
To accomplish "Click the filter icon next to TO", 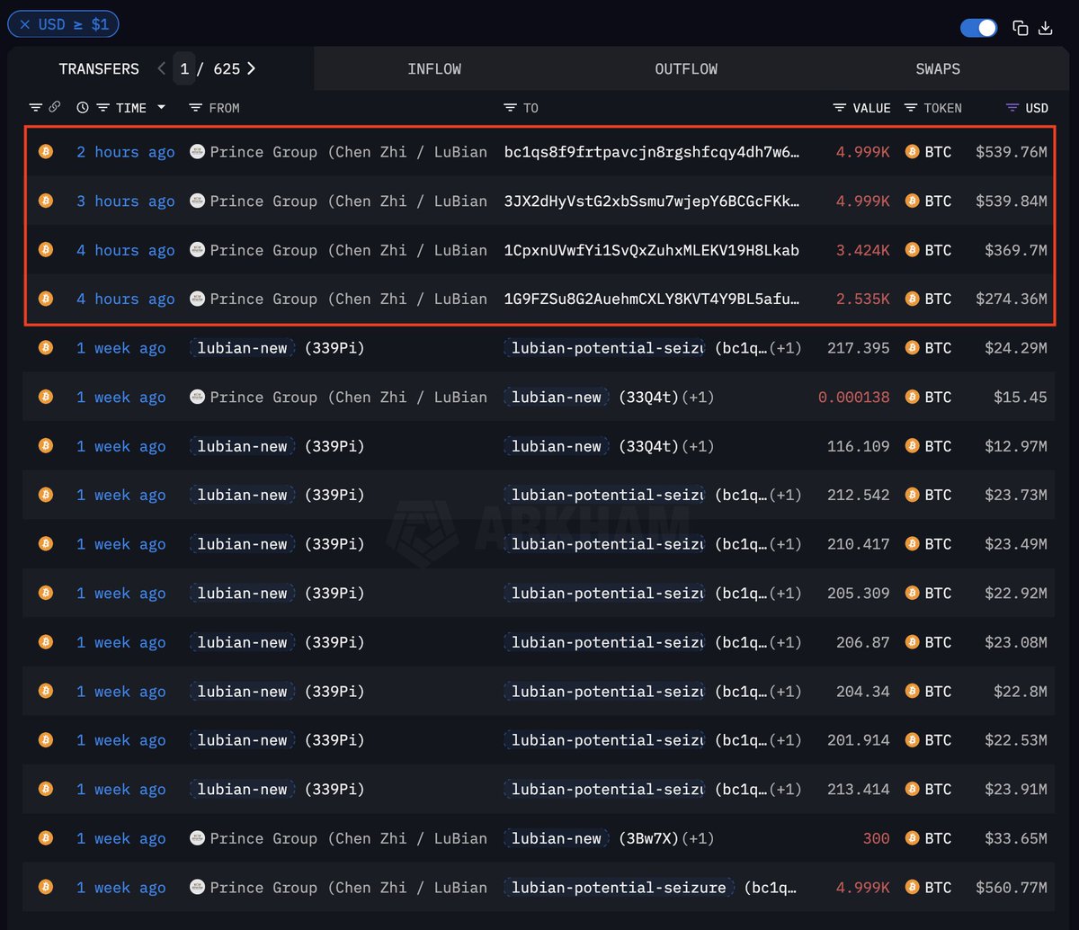I will point(510,108).
